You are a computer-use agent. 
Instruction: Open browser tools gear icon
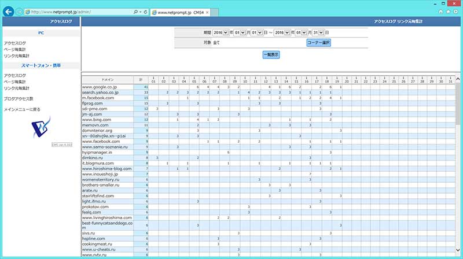(x=455, y=12)
